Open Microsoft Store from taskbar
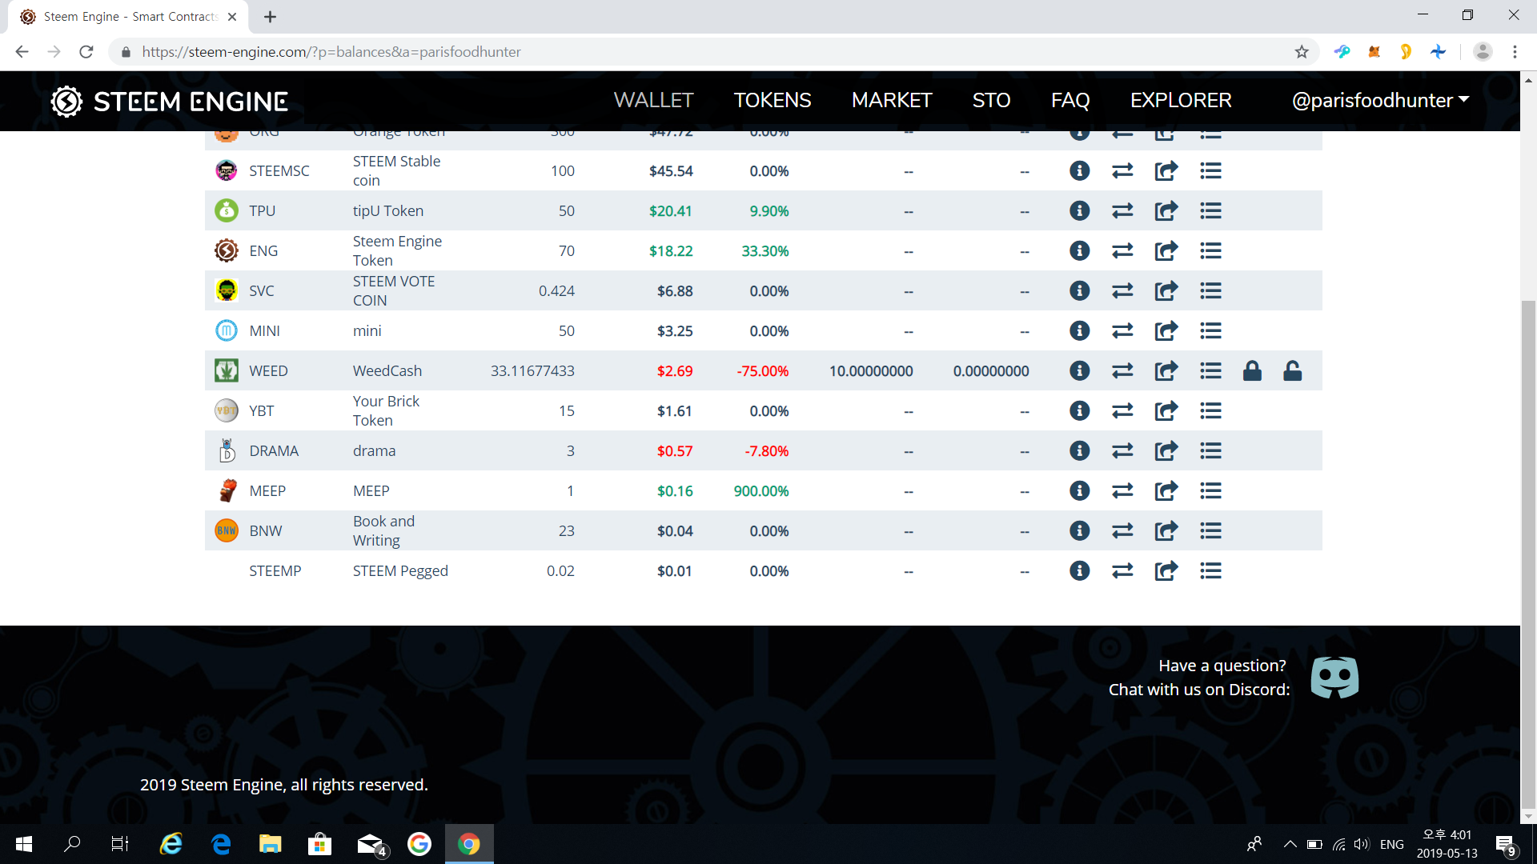The width and height of the screenshot is (1537, 864). (319, 844)
